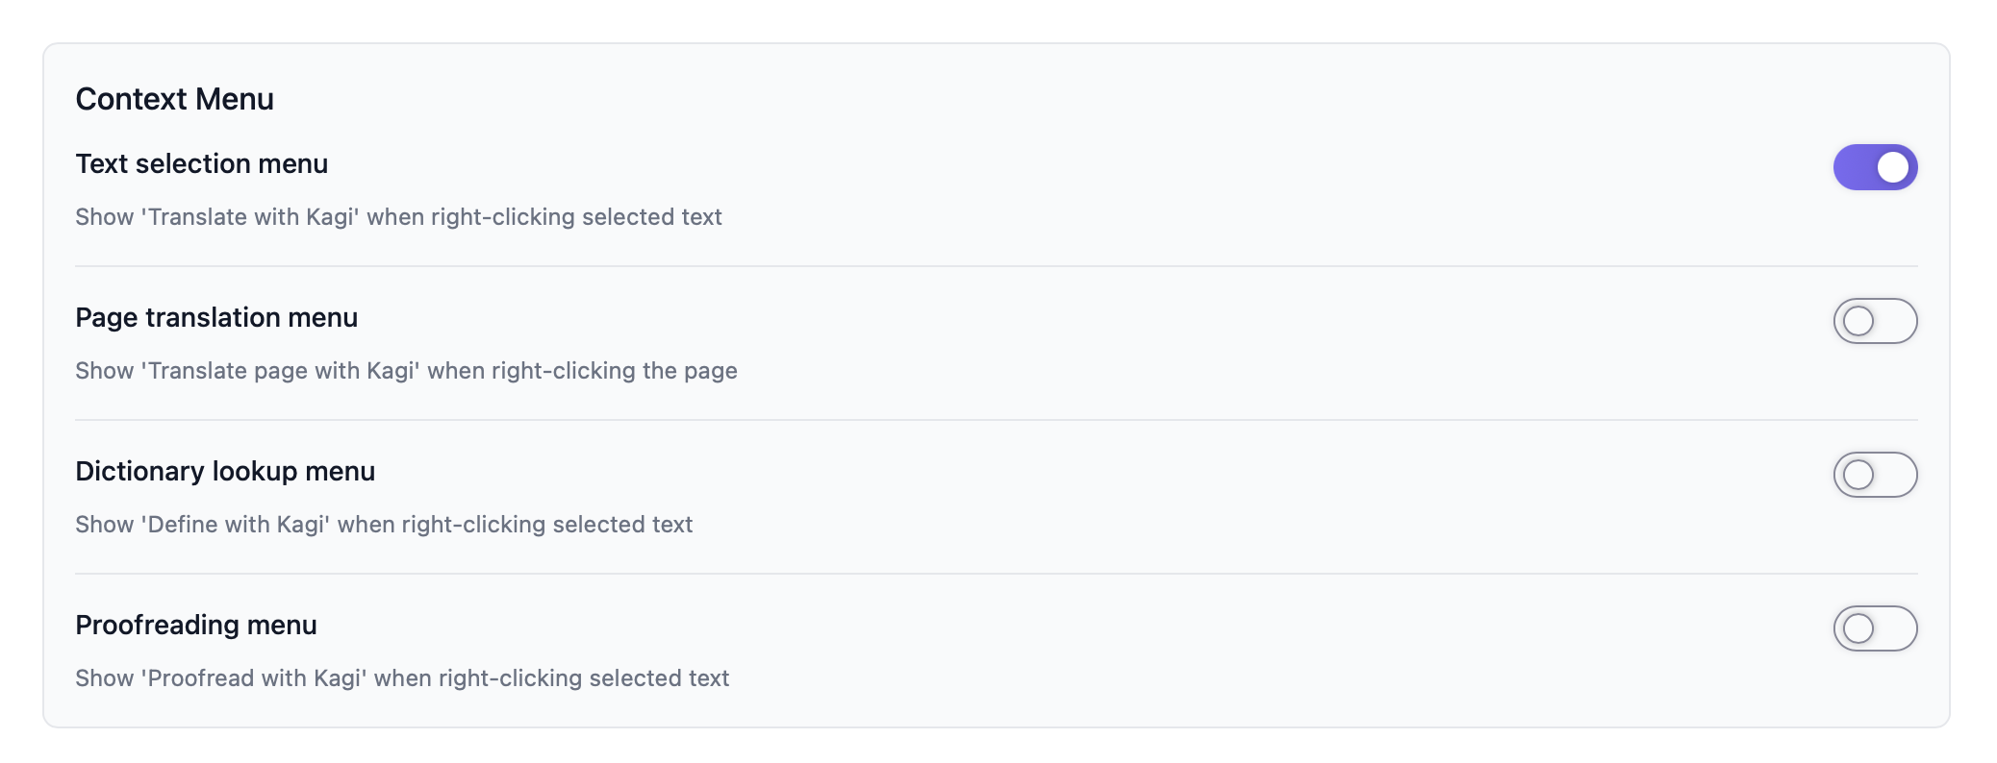The image size is (1997, 763).
Task: Select the Dictionary lookup description text
Action: point(384,525)
